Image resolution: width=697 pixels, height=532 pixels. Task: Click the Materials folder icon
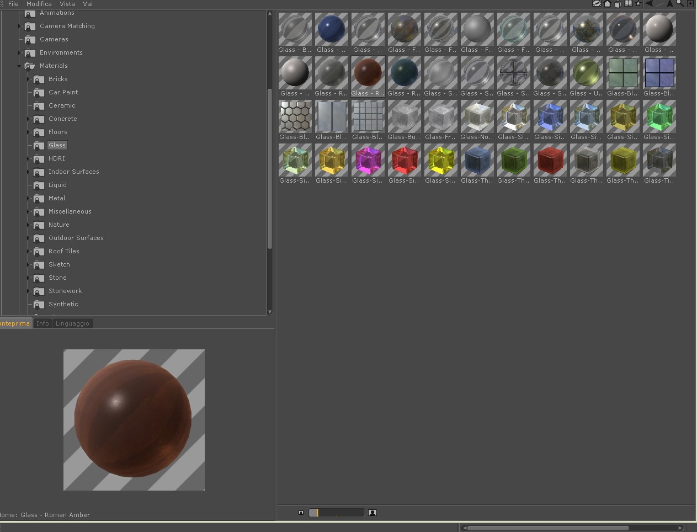[30, 66]
